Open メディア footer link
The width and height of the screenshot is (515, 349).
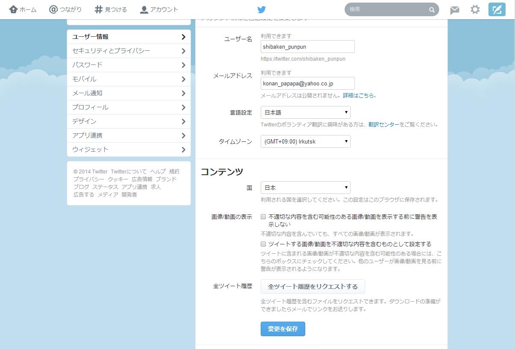pos(107,194)
